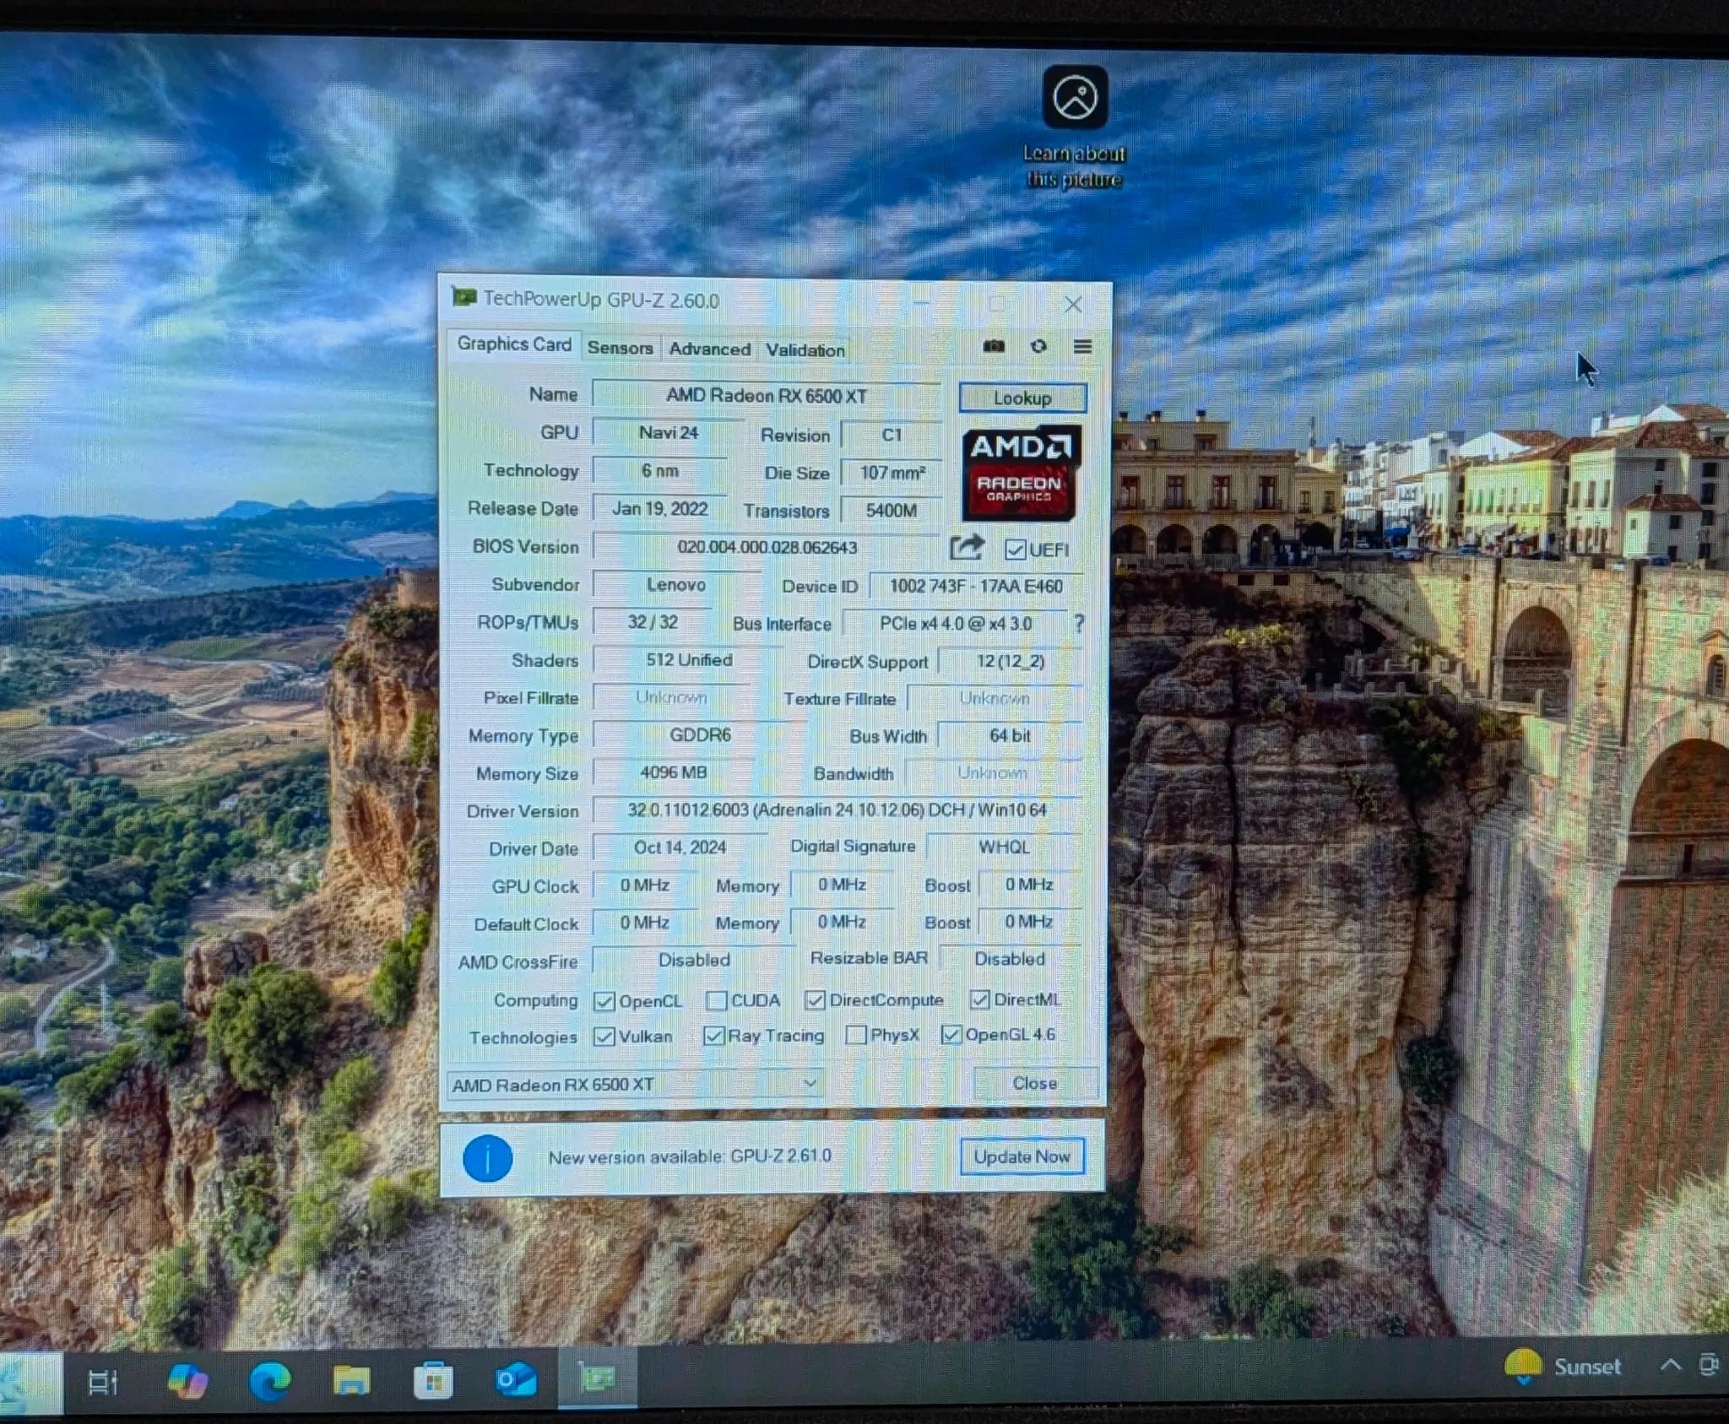Click the Lookup button
Viewport: 1729px width, 1424px height.
(1022, 398)
